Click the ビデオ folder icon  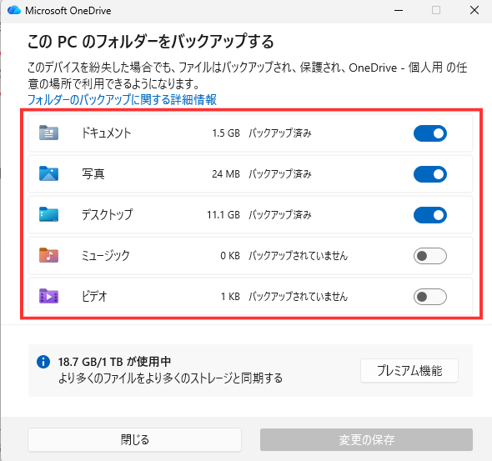(x=48, y=296)
